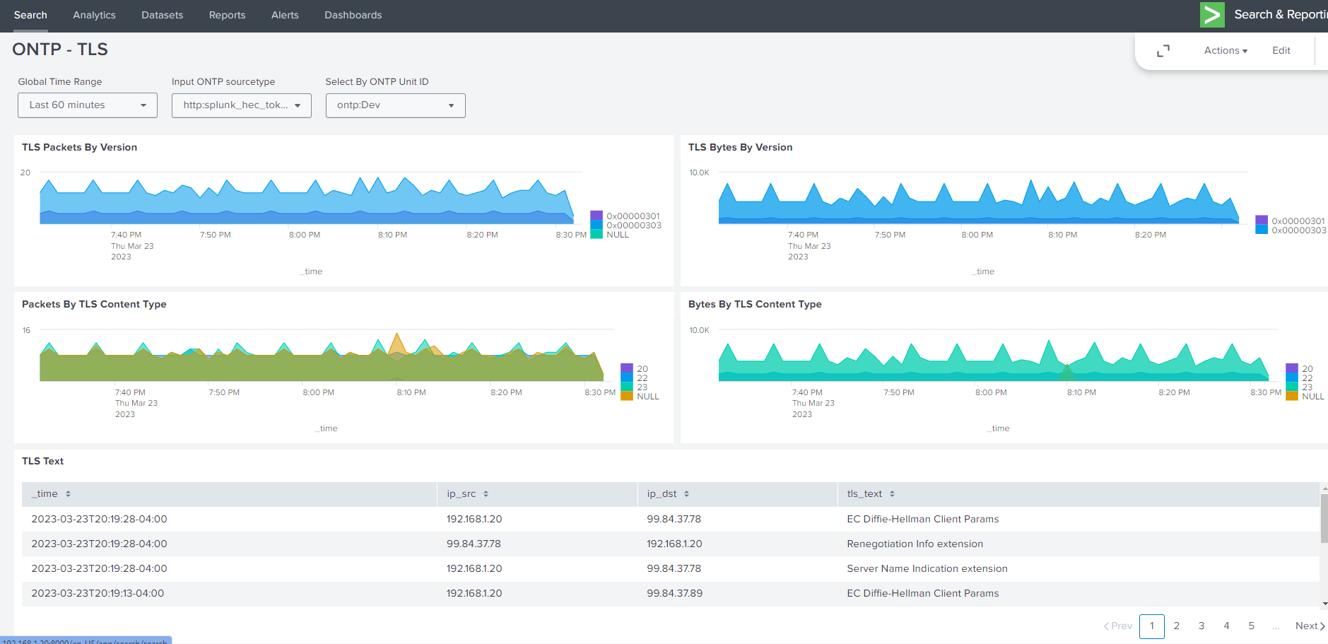Click Server Name Indication extension cell
The image size is (1328, 644).
coord(927,569)
